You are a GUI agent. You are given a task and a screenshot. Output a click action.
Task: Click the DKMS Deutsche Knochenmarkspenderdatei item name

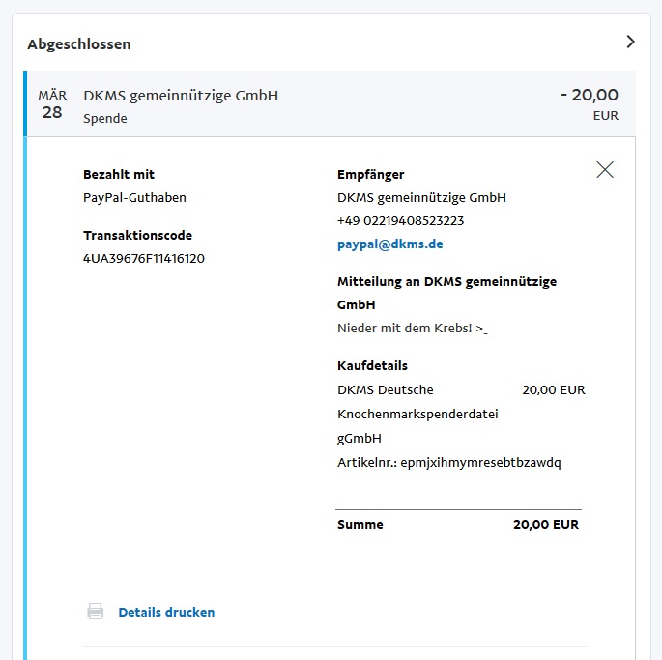pyautogui.click(x=417, y=414)
